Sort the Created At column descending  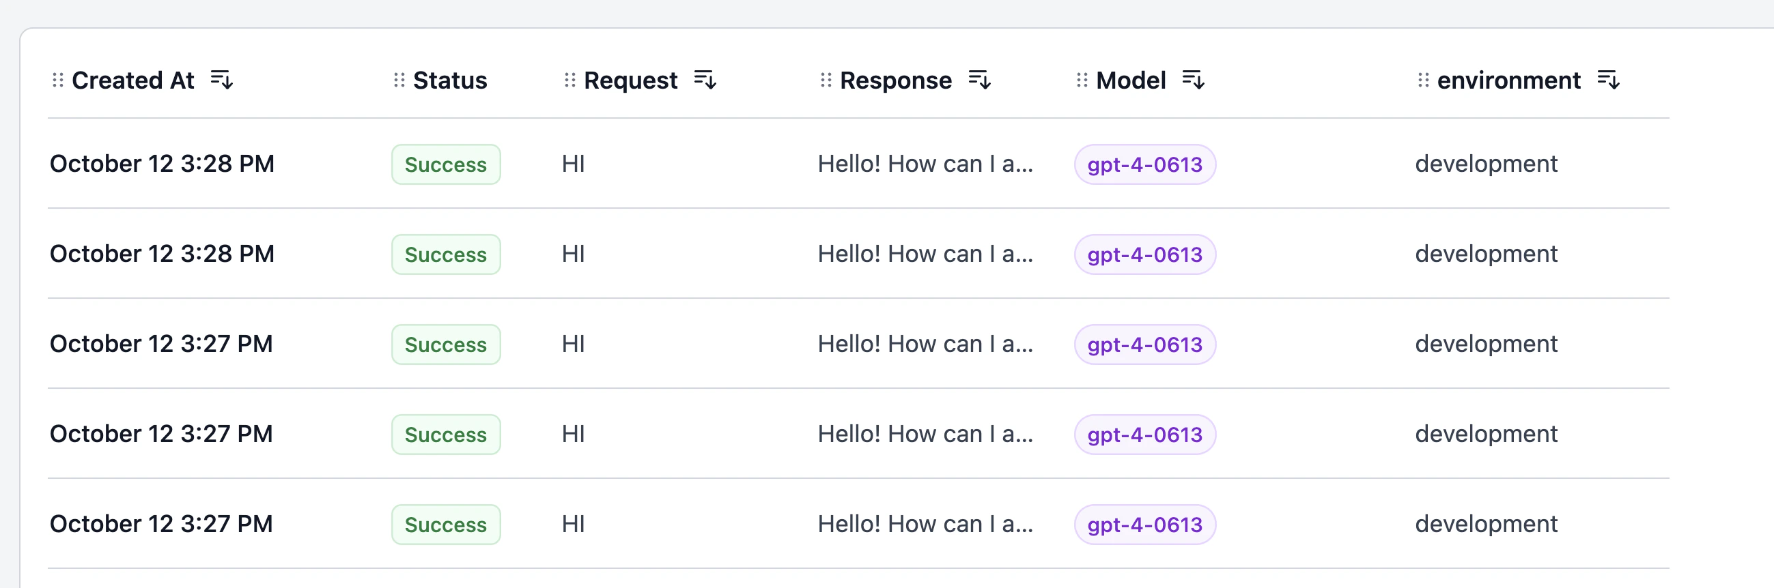coord(222,80)
